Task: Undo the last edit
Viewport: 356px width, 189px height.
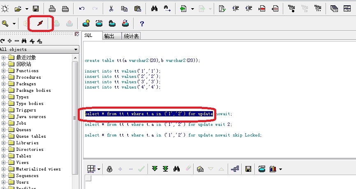Action: coord(82,9)
